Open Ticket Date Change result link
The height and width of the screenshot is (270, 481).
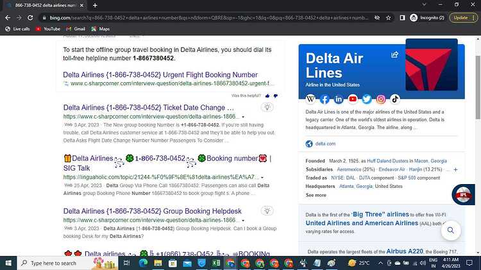(149, 108)
